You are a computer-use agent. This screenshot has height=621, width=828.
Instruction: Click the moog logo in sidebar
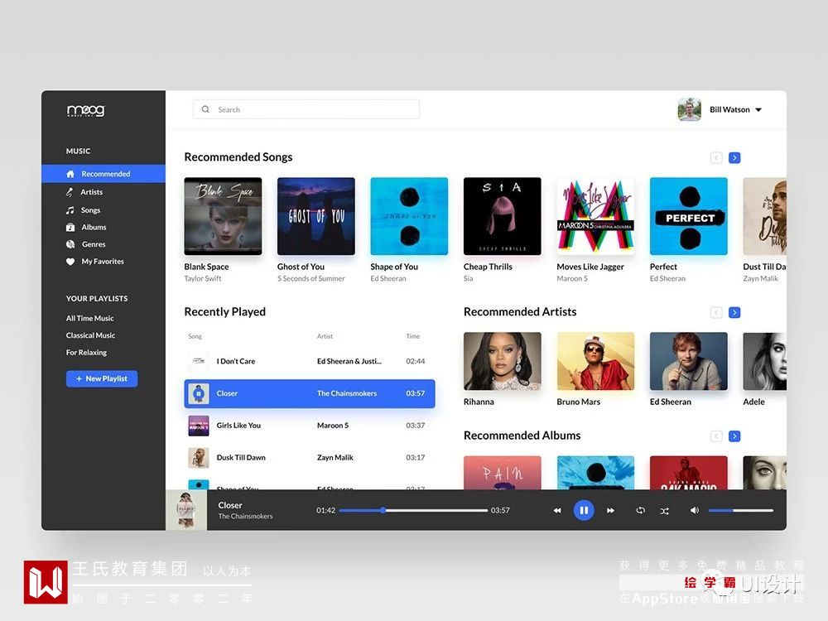[86, 110]
